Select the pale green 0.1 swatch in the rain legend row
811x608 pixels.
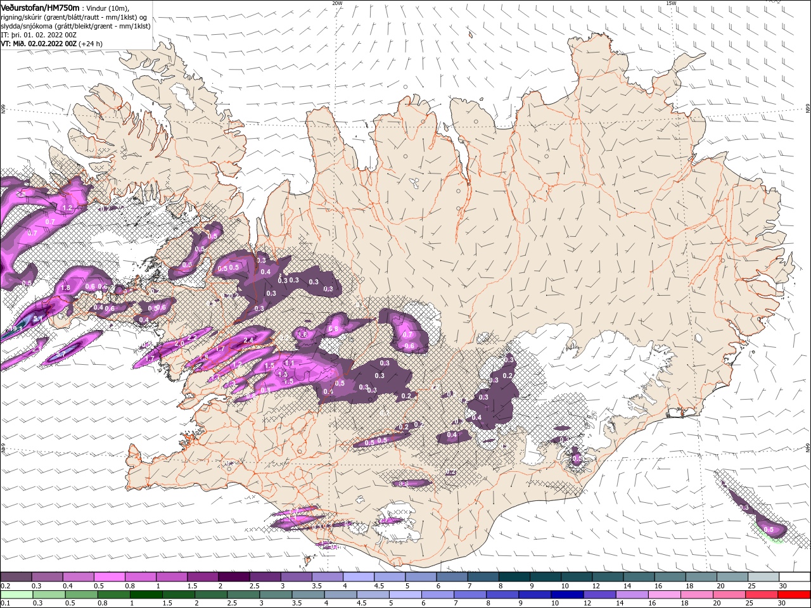(x=16, y=595)
